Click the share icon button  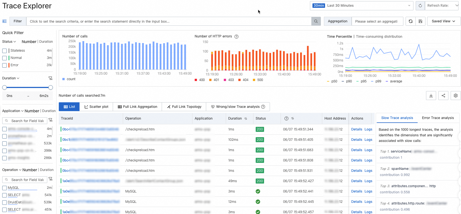[x=443, y=96]
